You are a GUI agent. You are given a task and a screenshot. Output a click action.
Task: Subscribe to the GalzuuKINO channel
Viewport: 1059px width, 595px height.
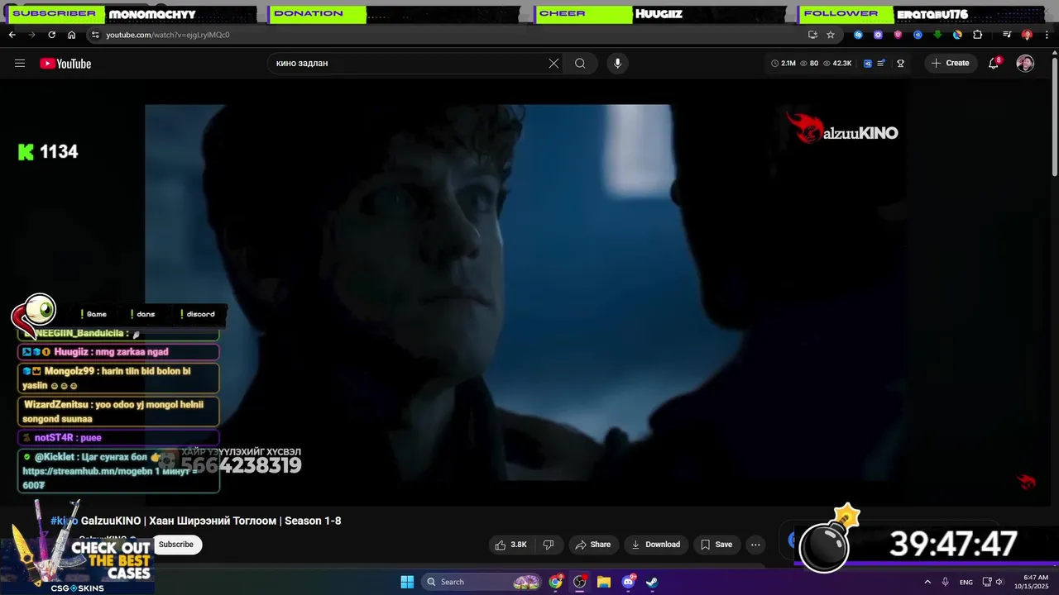click(x=176, y=545)
